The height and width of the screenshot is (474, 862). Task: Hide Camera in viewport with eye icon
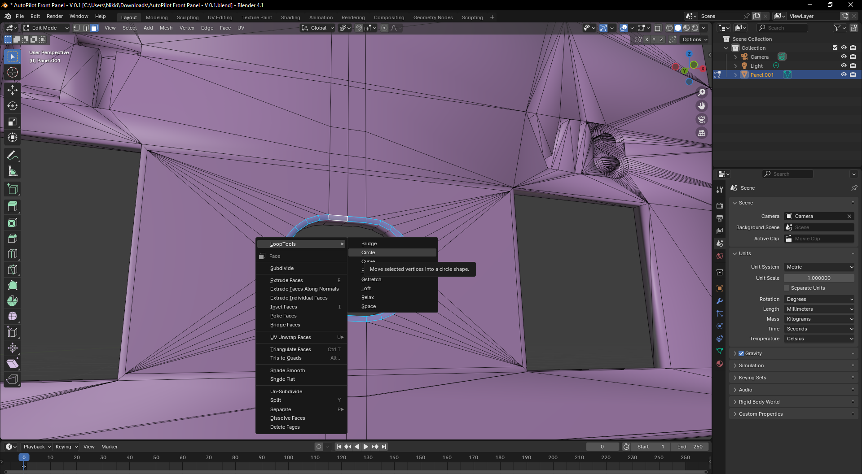[x=844, y=57]
